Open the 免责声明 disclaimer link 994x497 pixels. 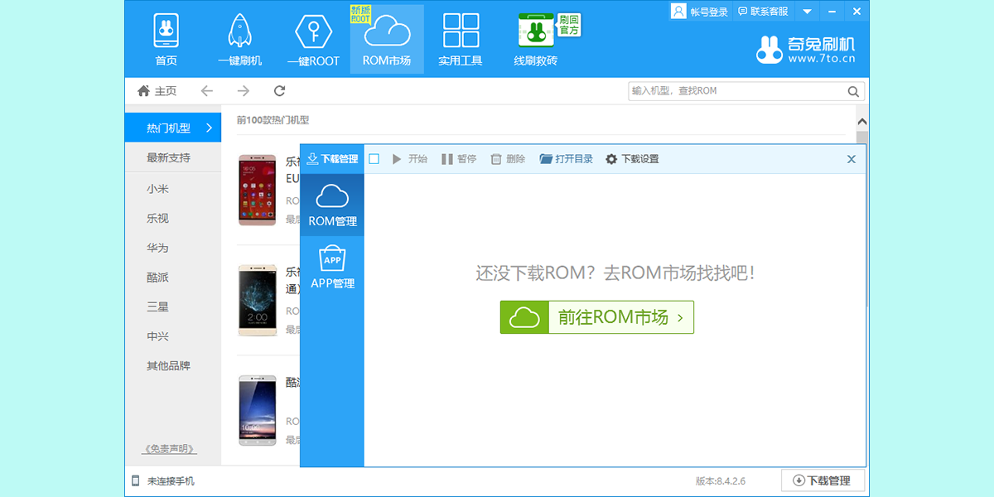(169, 449)
